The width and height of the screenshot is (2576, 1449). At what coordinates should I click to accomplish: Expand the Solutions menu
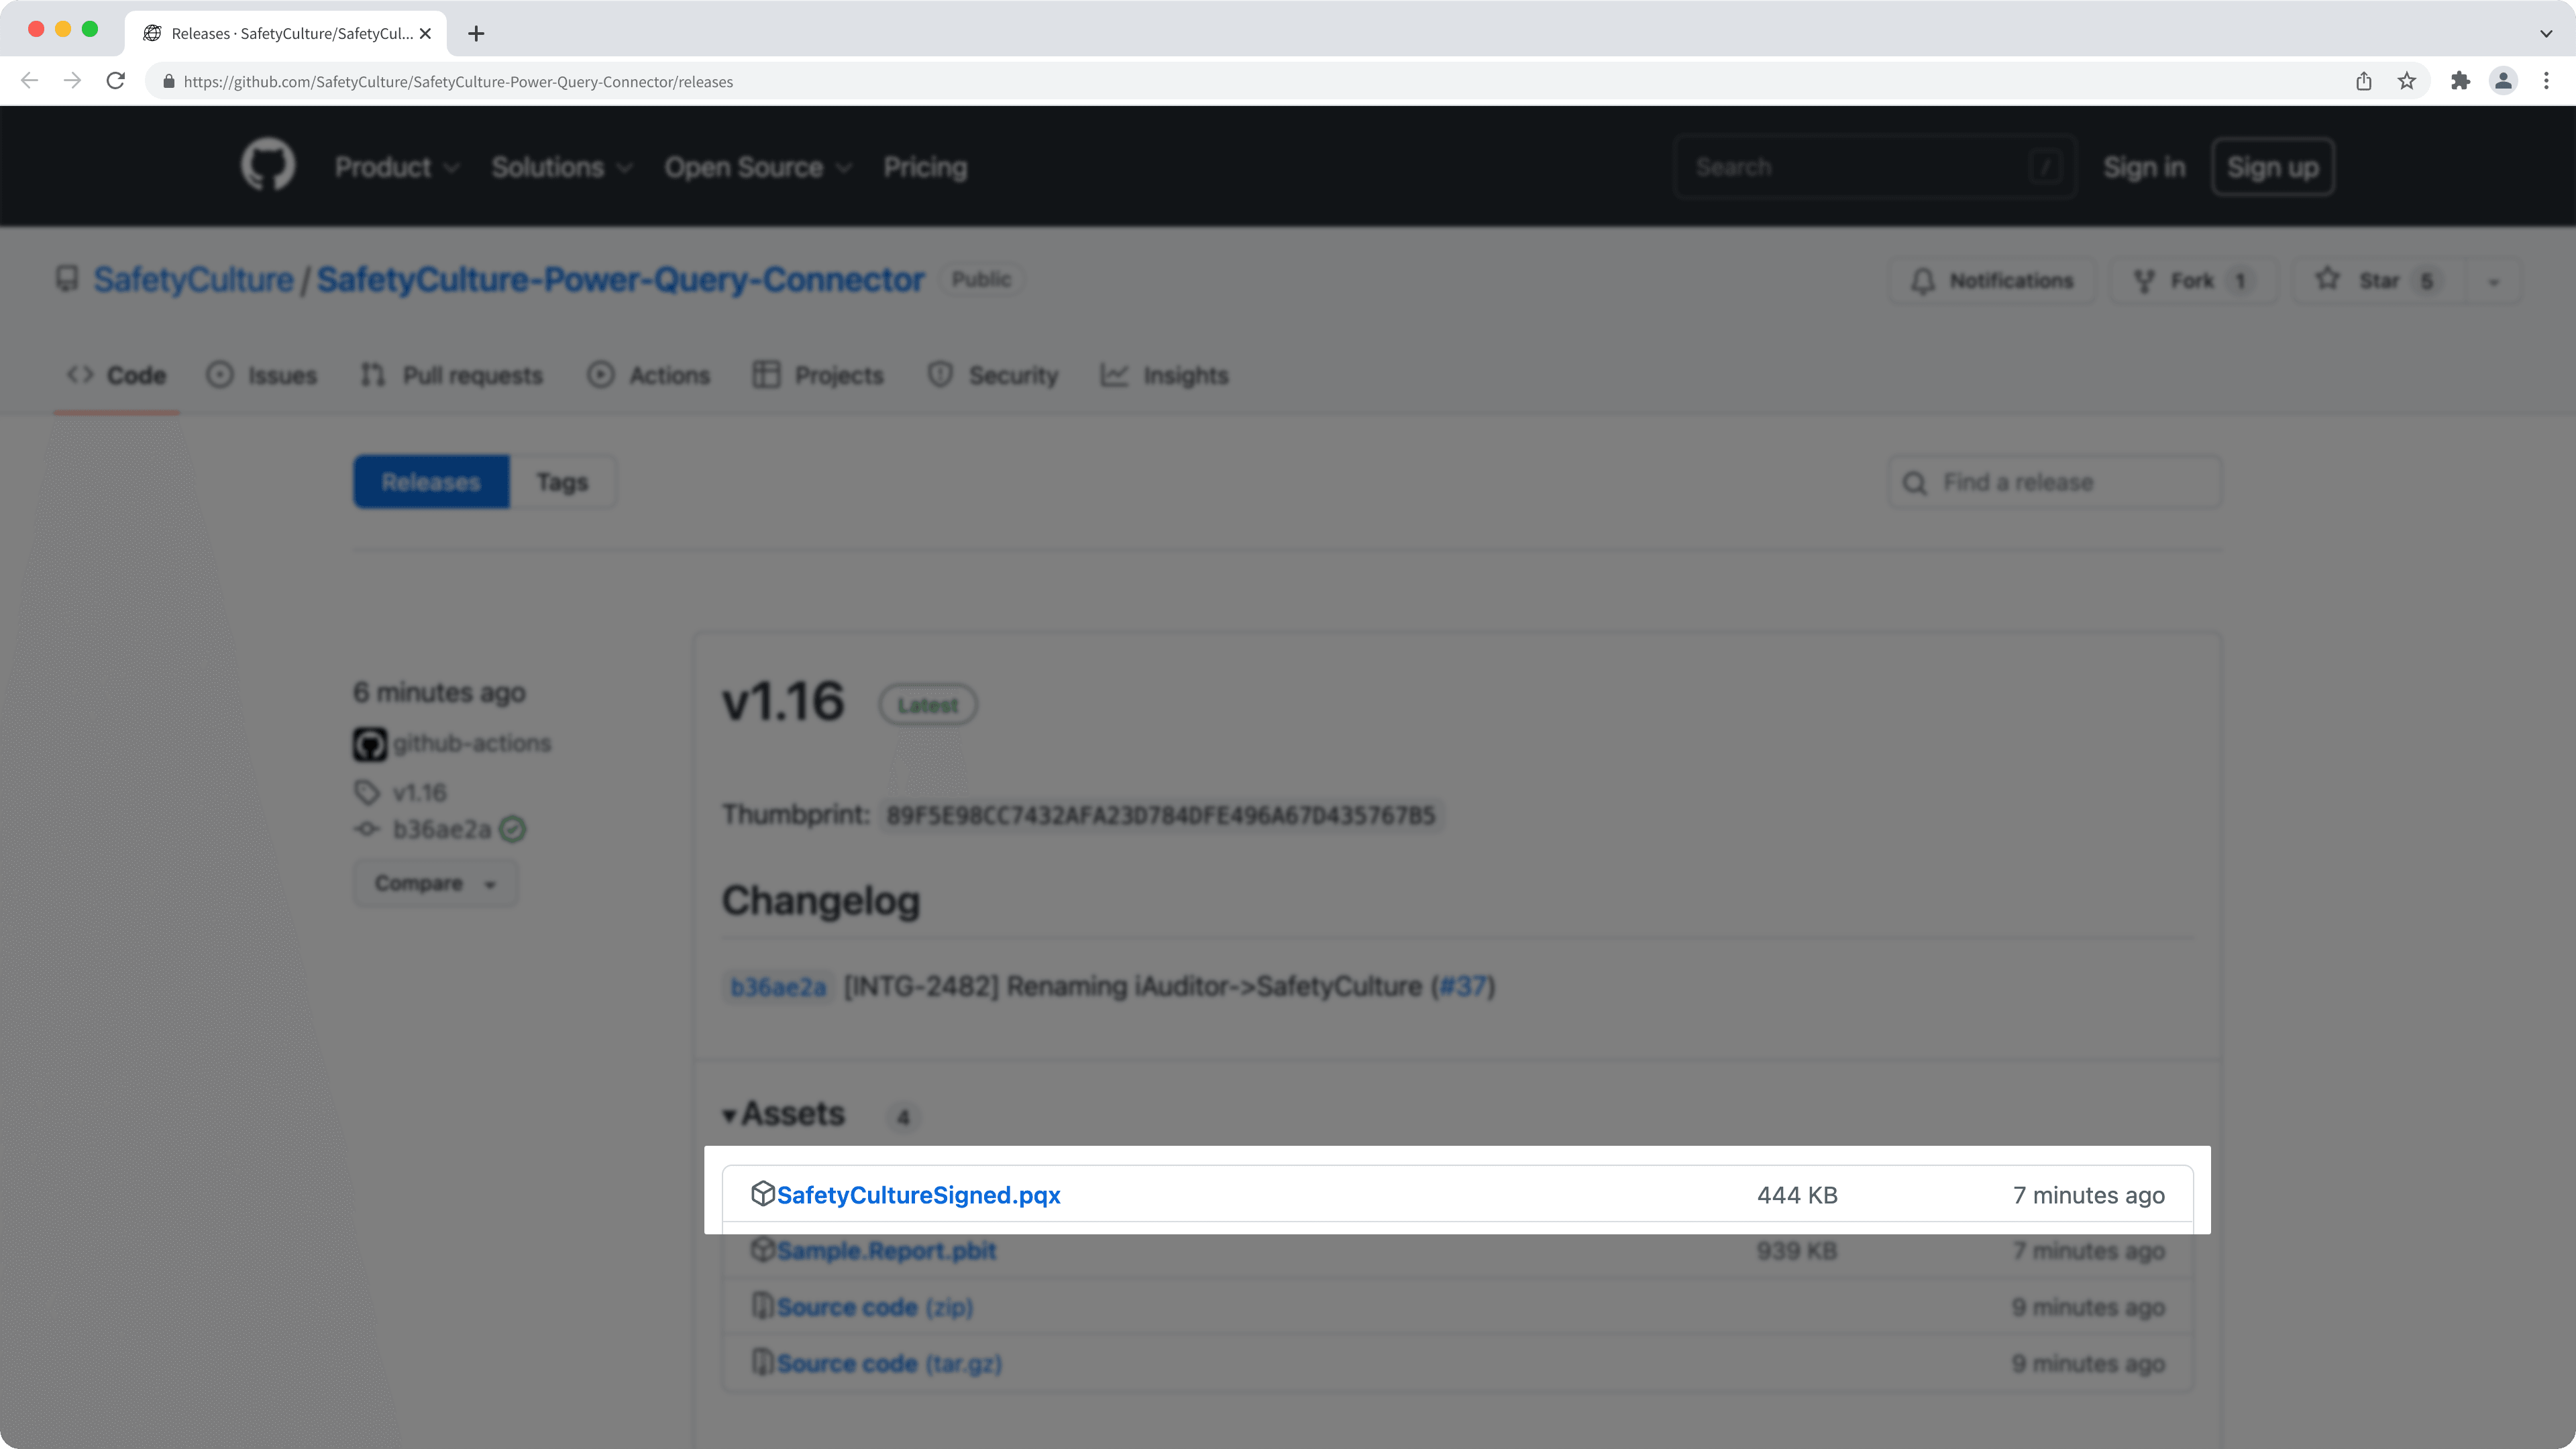[561, 167]
